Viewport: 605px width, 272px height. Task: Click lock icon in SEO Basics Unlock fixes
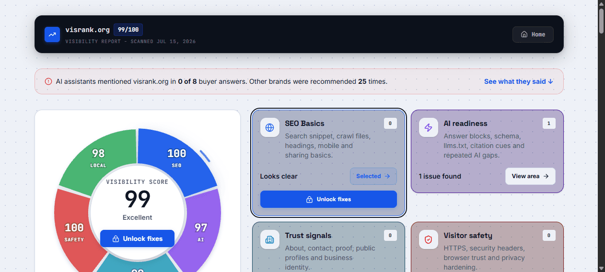(x=309, y=199)
